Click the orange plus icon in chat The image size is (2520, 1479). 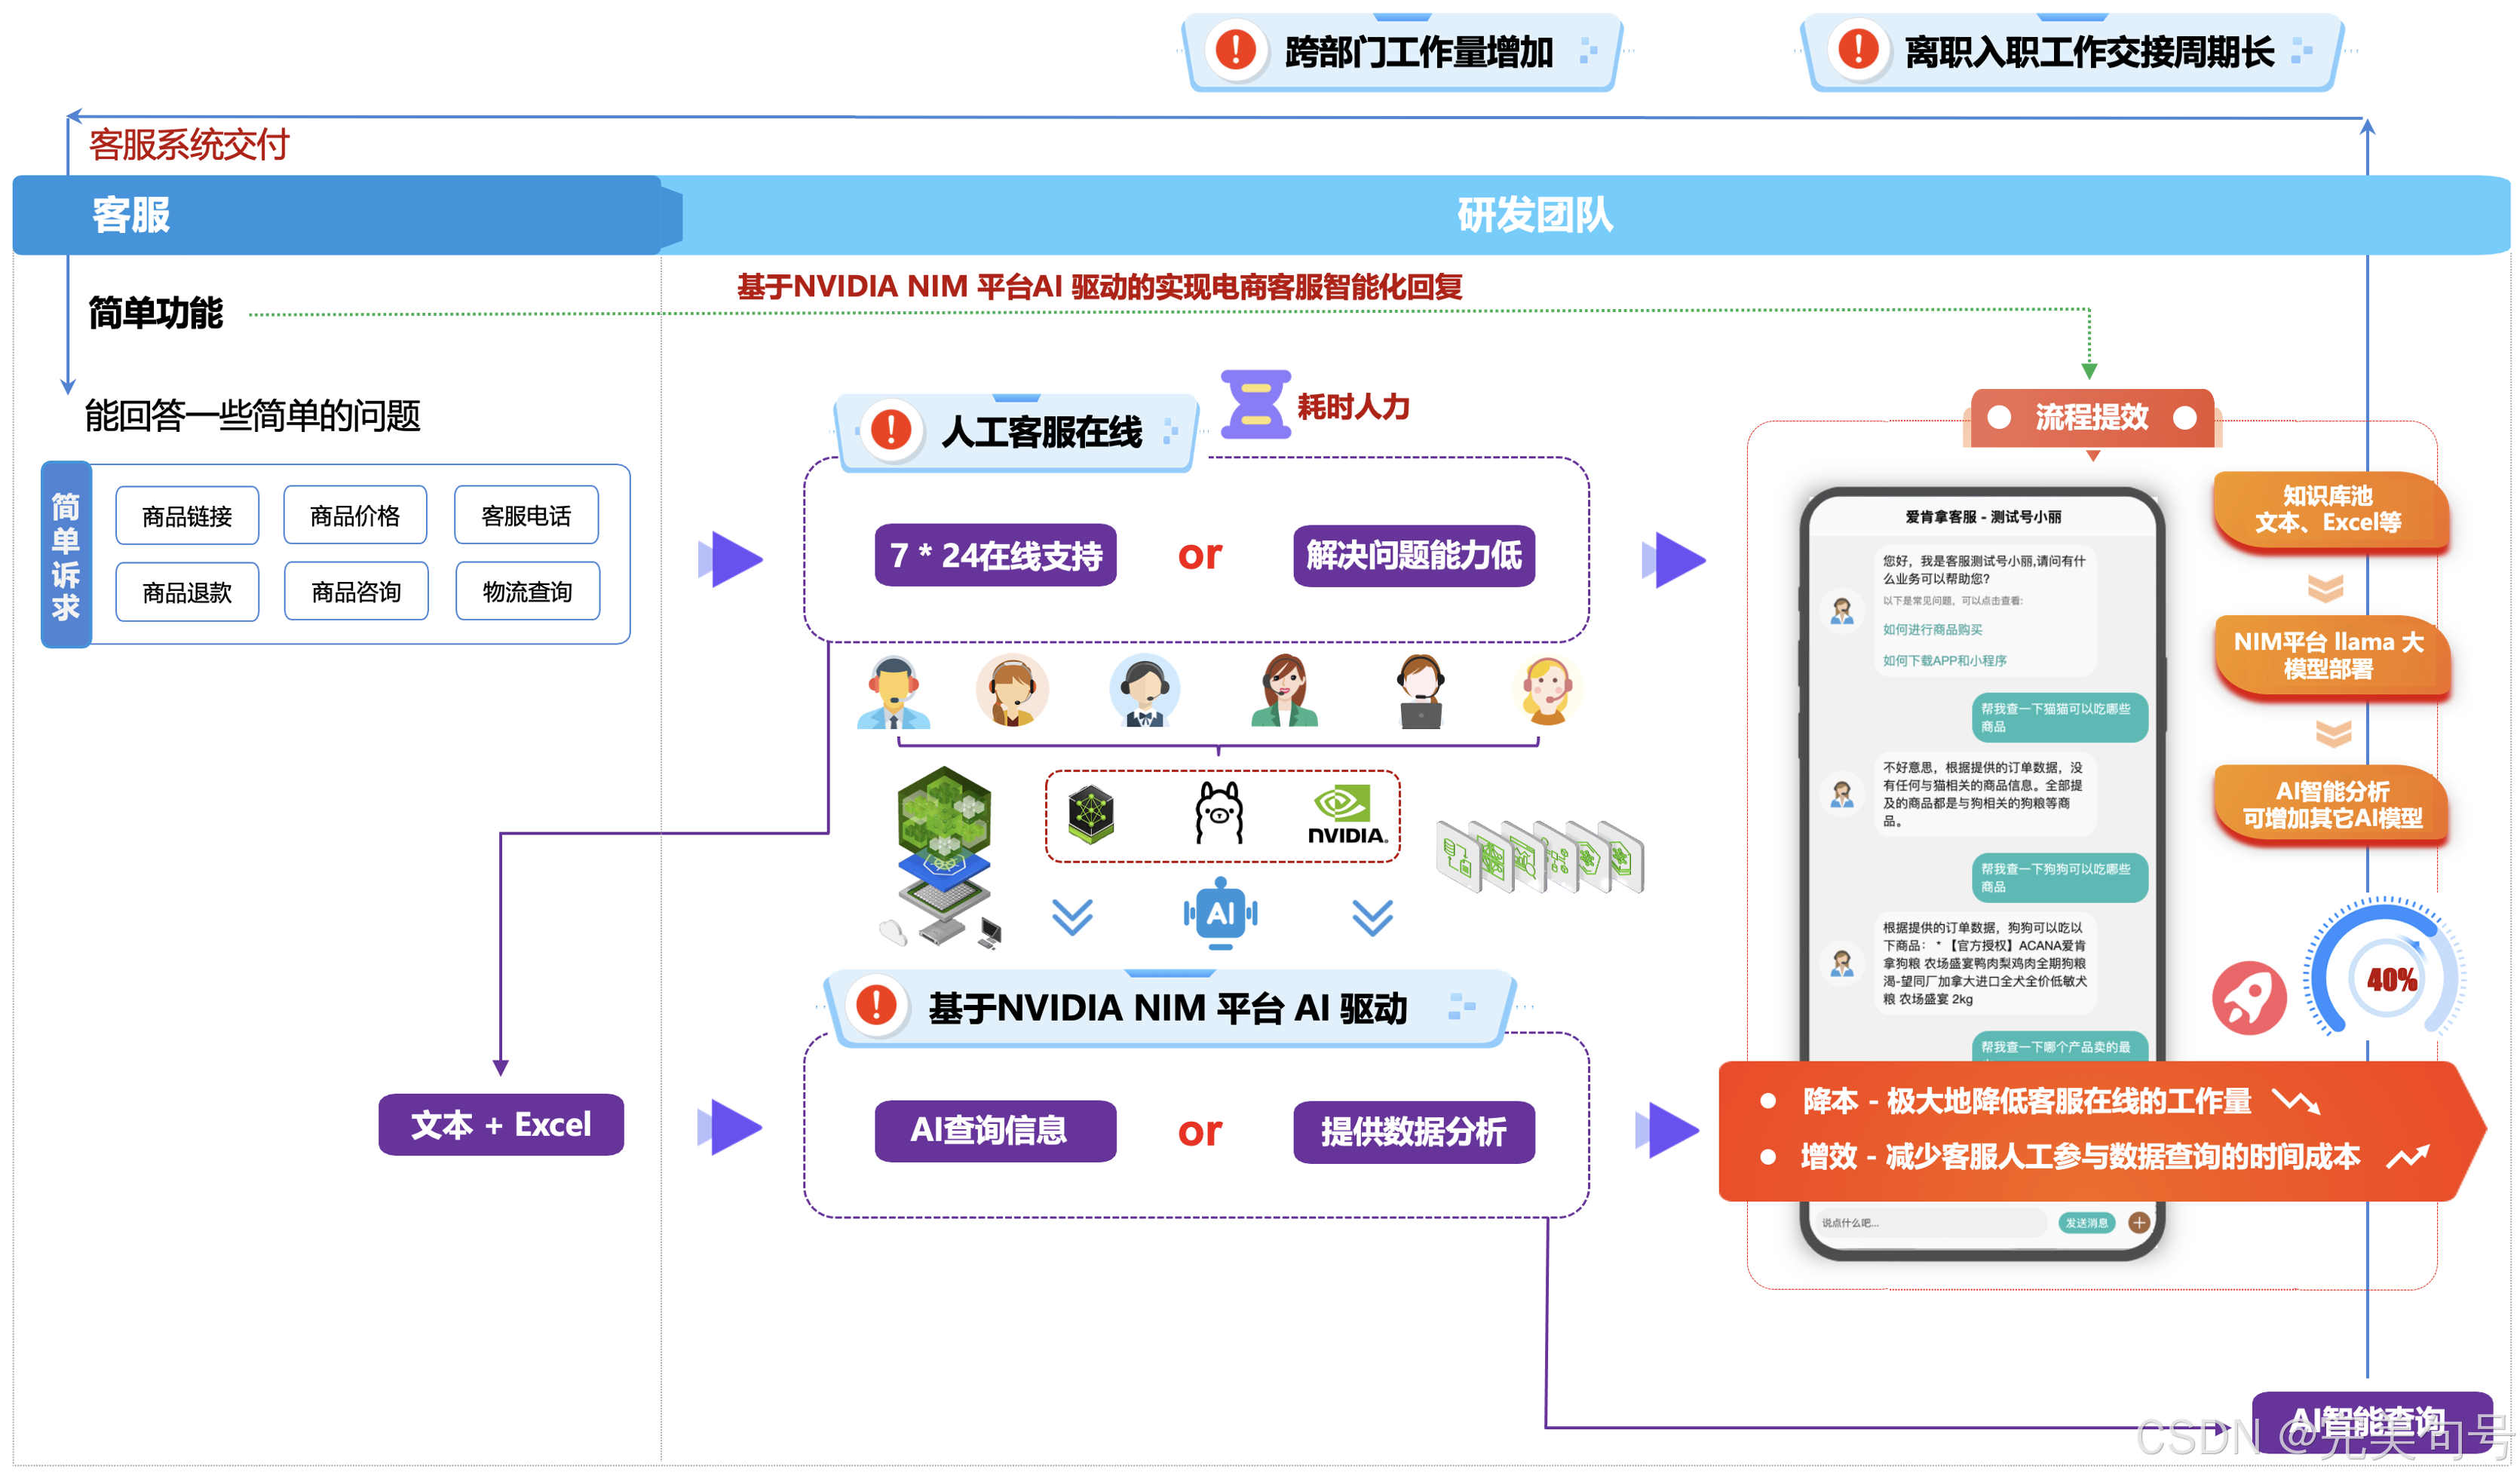(2139, 1222)
